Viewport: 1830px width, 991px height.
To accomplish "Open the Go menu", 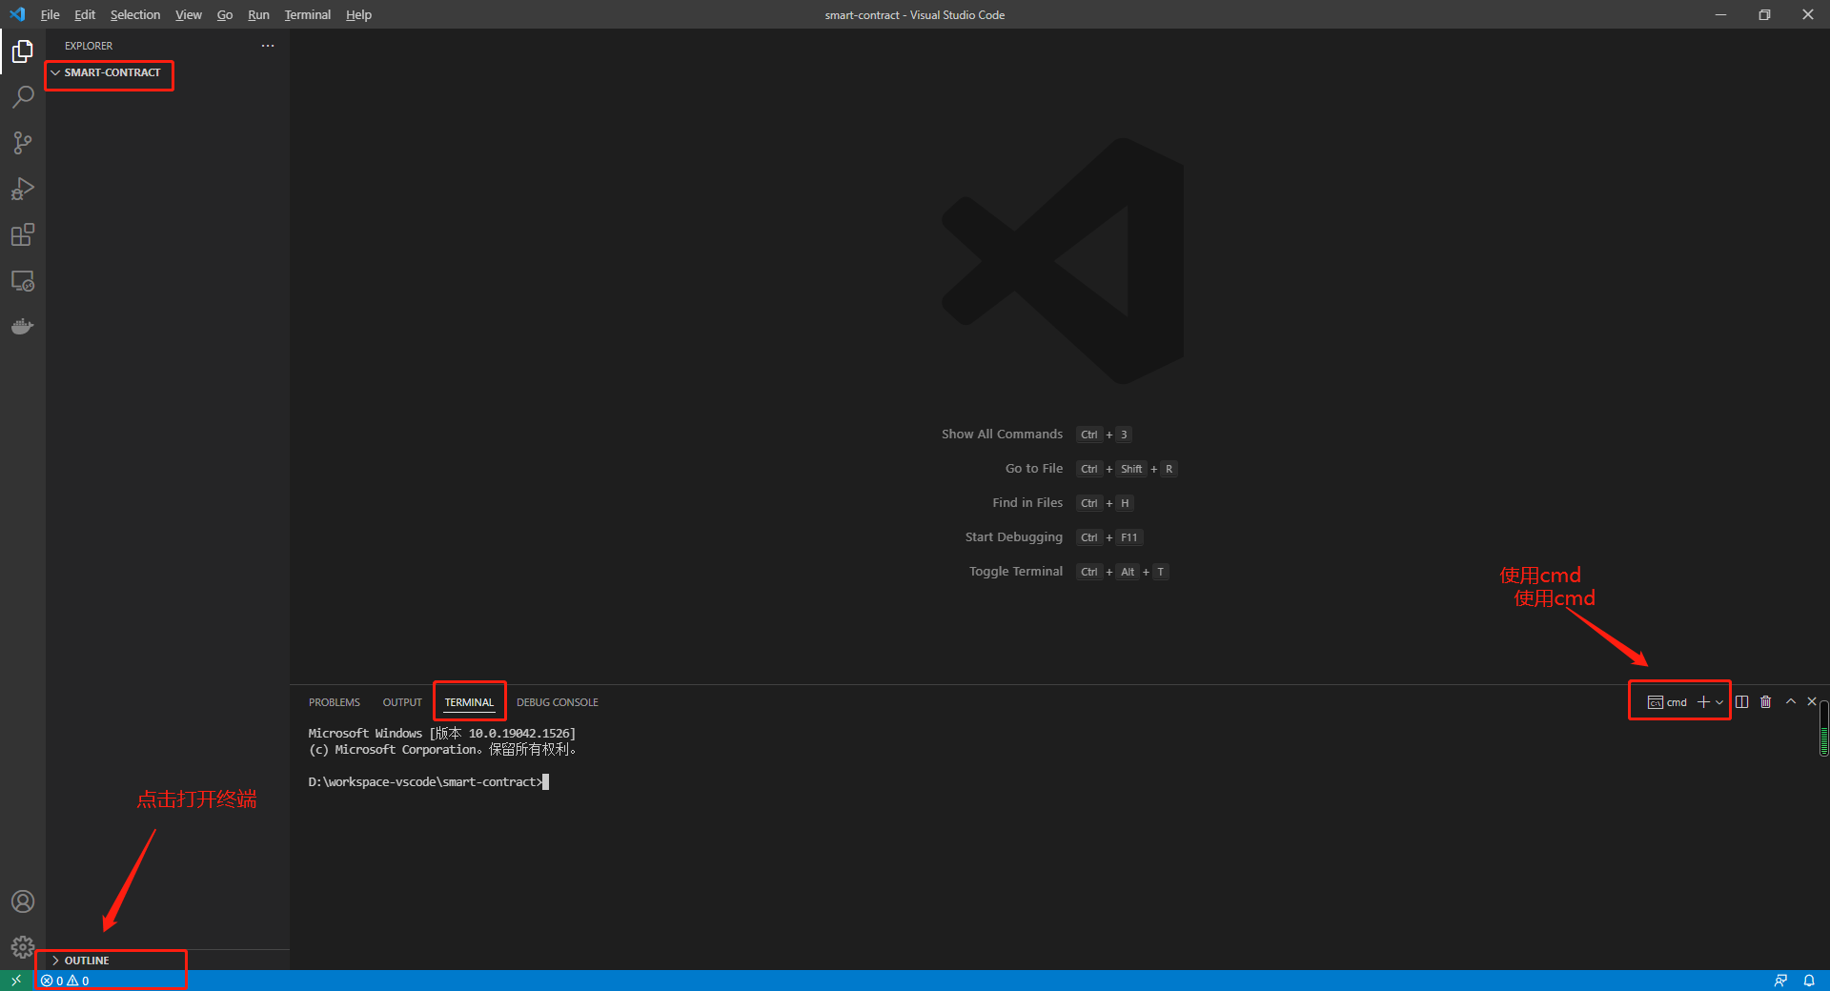I will (225, 14).
